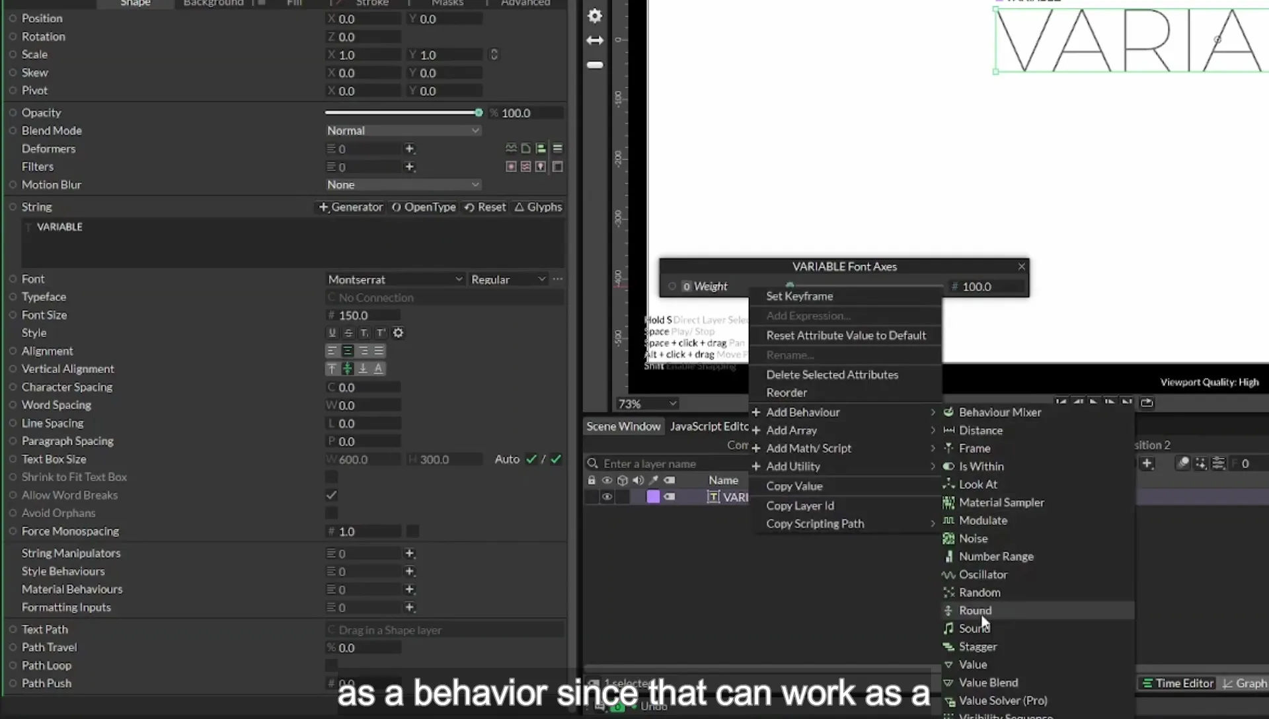Screen dimensions: 1269x719
Task: Enable Avoid Orphans checkbox
Action: point(332,513)
